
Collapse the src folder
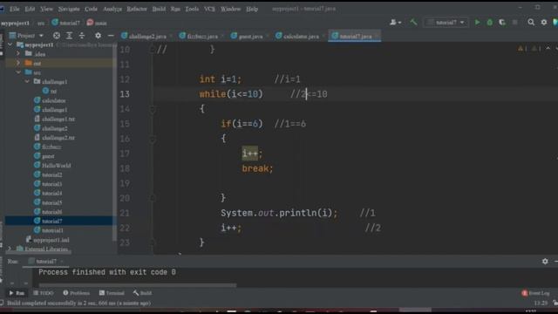click(18, 72)
